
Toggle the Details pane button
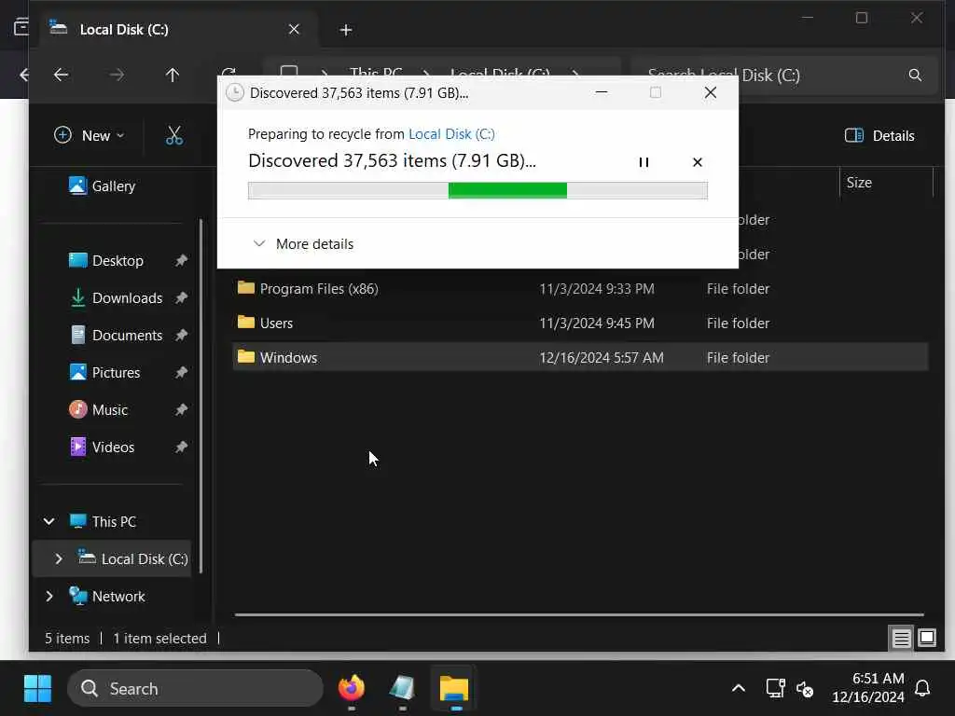click(x=879, y=135)
